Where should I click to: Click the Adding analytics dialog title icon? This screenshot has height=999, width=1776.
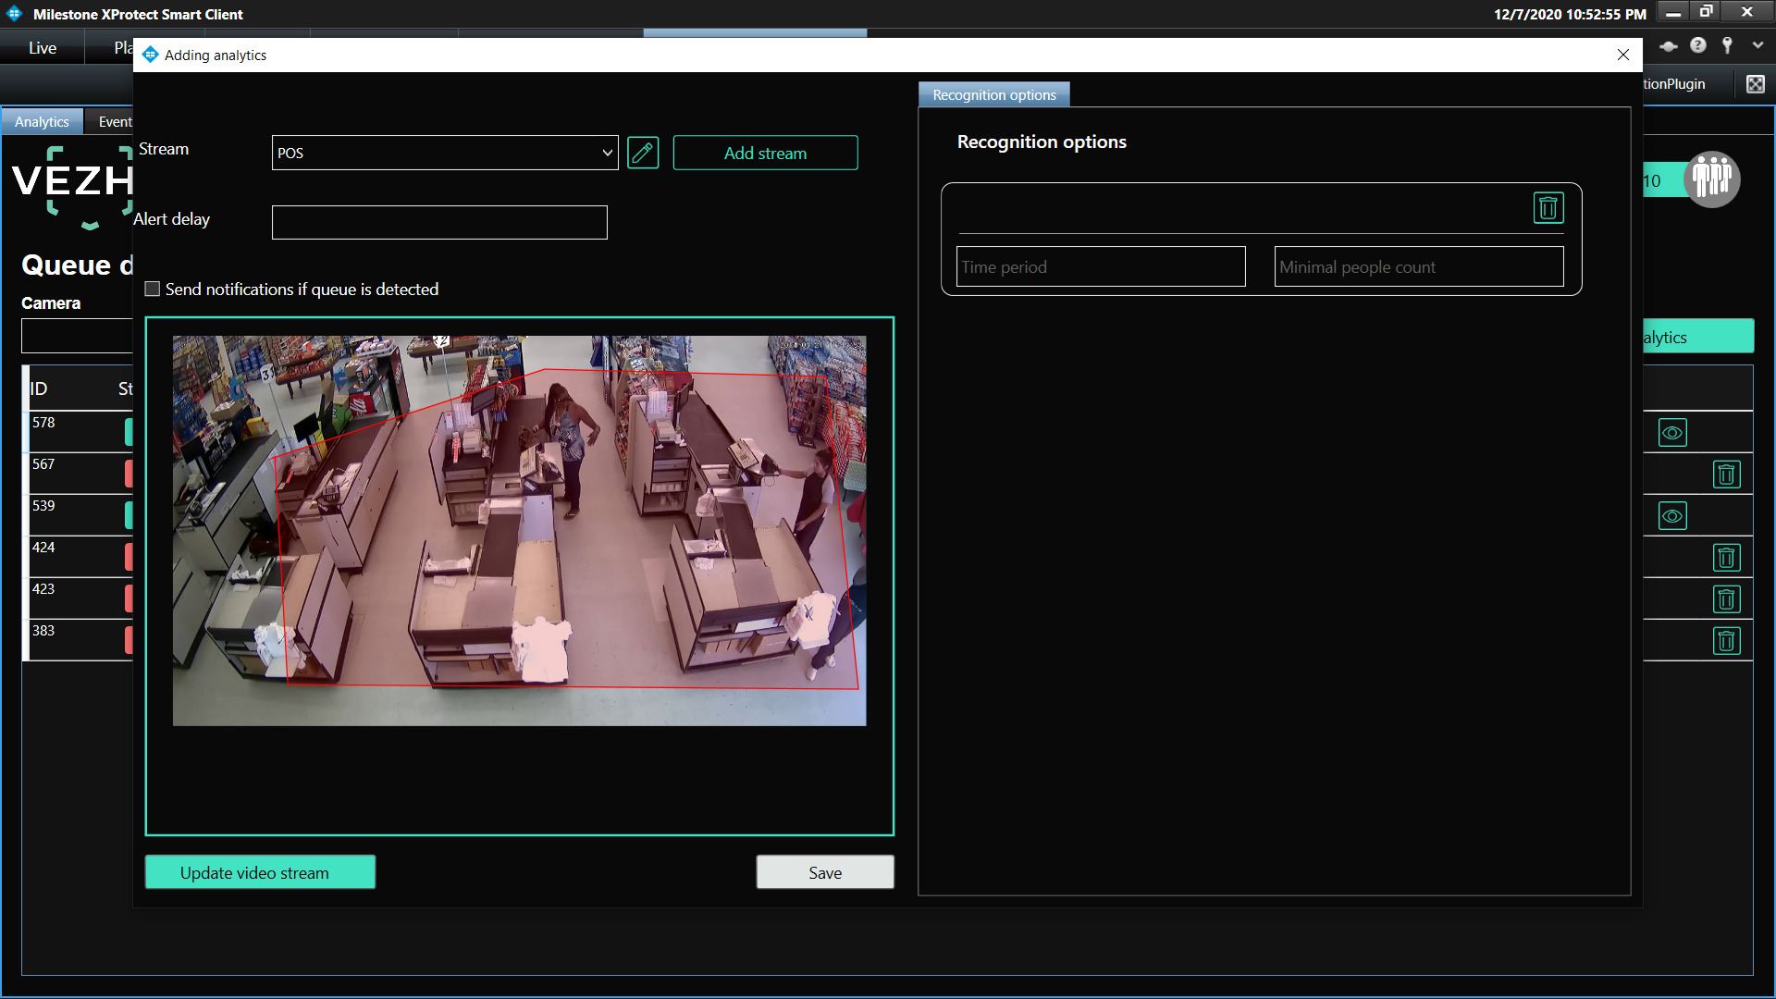click(151, 55)
